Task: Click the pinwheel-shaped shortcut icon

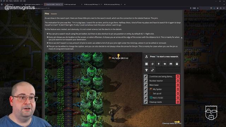Action: pos(153,64)
